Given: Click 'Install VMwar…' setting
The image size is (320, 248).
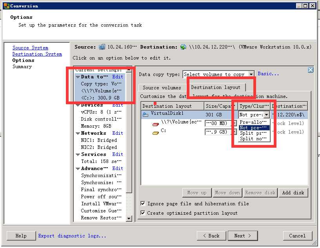Looking at the screenshot, I should 101,204.
